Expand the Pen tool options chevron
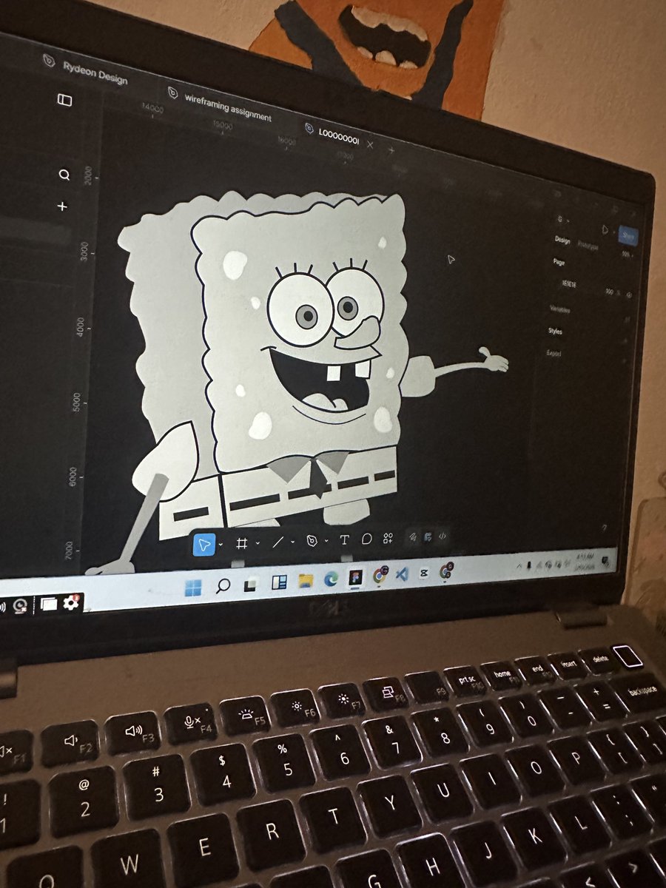The image size is (666, 888). coord(326,541)
